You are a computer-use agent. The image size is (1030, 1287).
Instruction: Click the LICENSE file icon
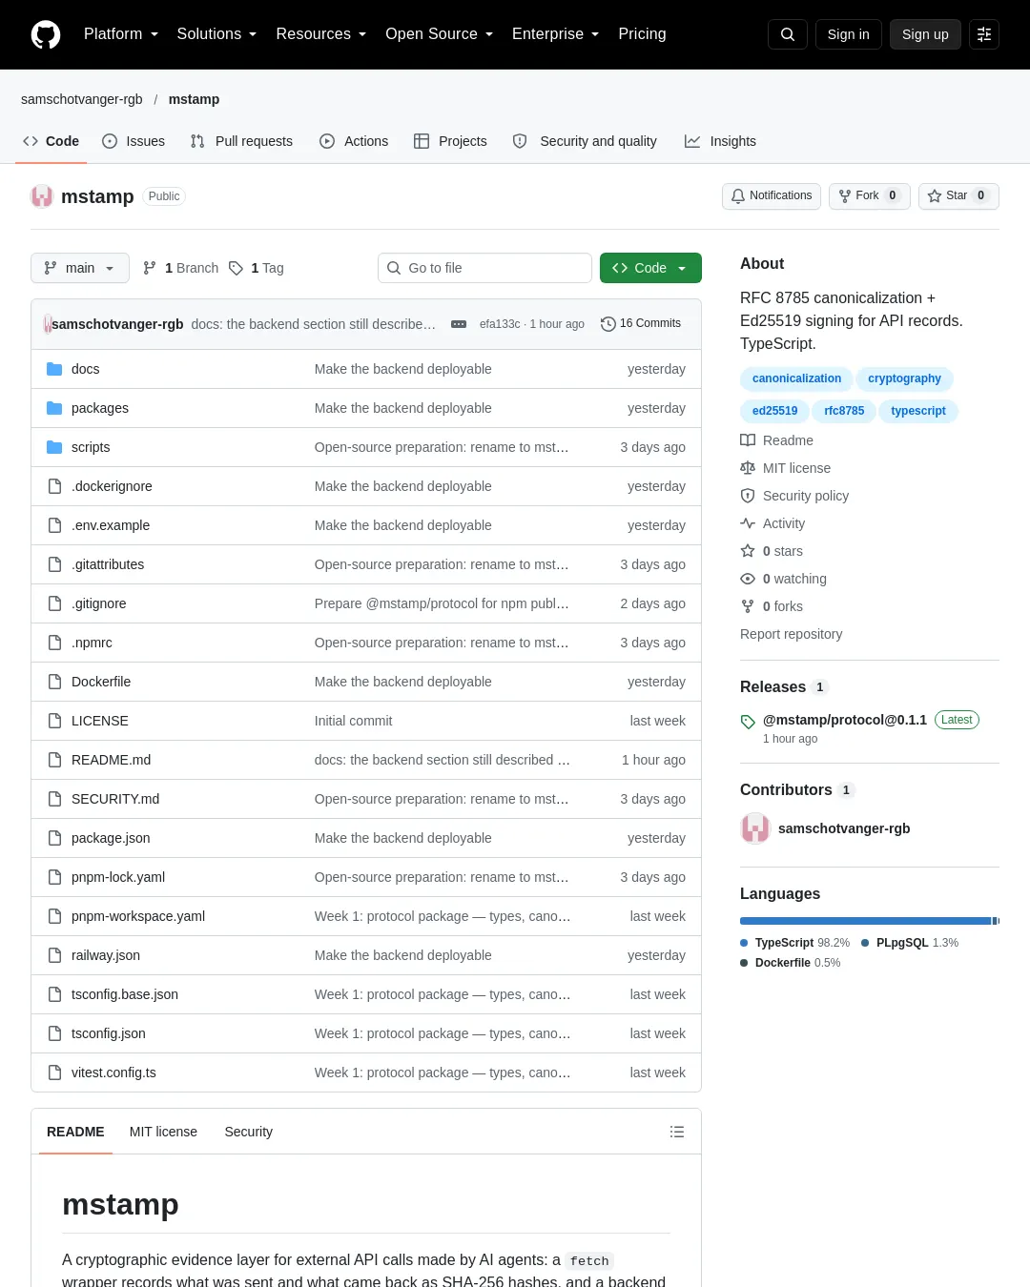tap(54, 721)
